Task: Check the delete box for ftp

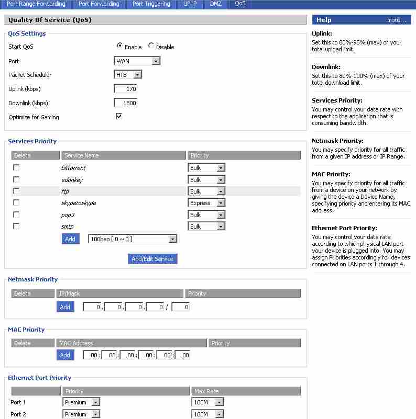Action: (16, 191)
